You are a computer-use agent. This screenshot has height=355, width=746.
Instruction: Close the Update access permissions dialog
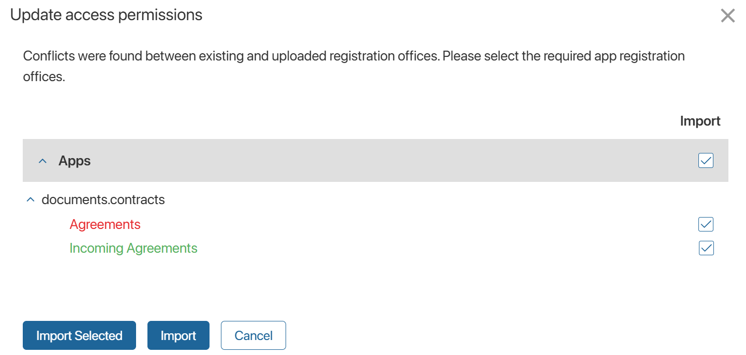(727, 16)
